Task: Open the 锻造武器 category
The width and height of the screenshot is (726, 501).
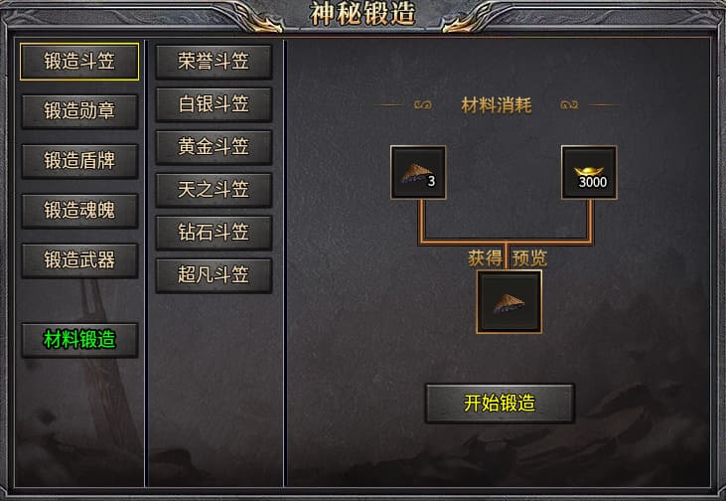Action: coord(79,260)
